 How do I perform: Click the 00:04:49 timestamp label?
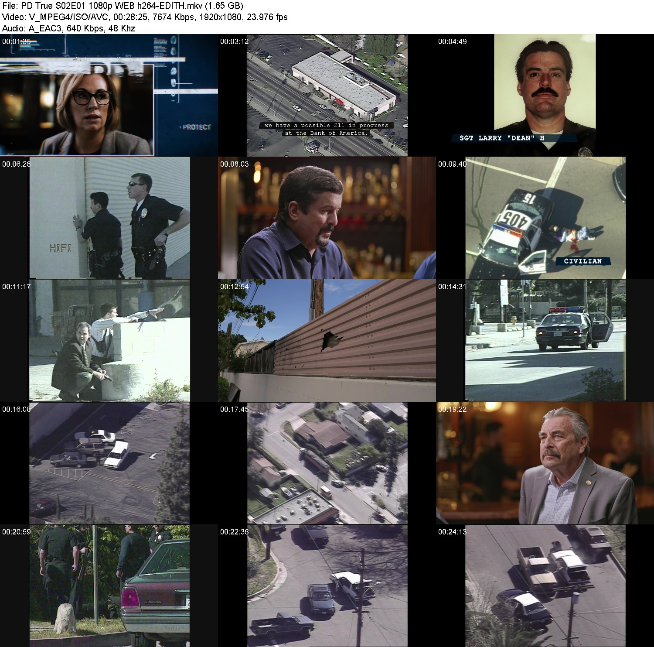tap(452, 41)
